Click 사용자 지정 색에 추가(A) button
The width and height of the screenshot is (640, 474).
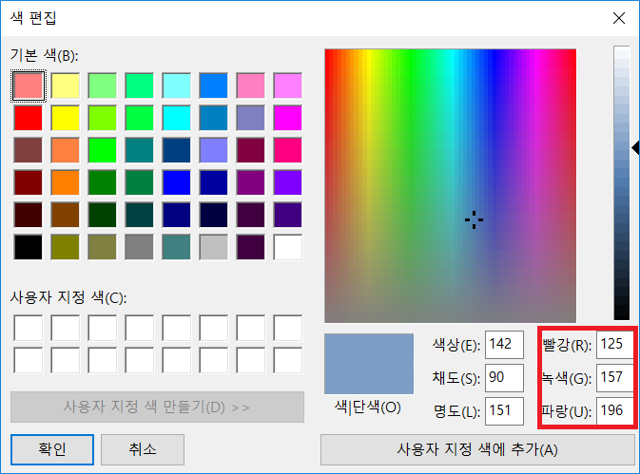(477, 449)
